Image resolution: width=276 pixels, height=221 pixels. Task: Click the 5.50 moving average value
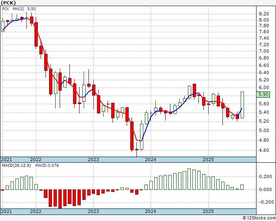coord(31,9)
